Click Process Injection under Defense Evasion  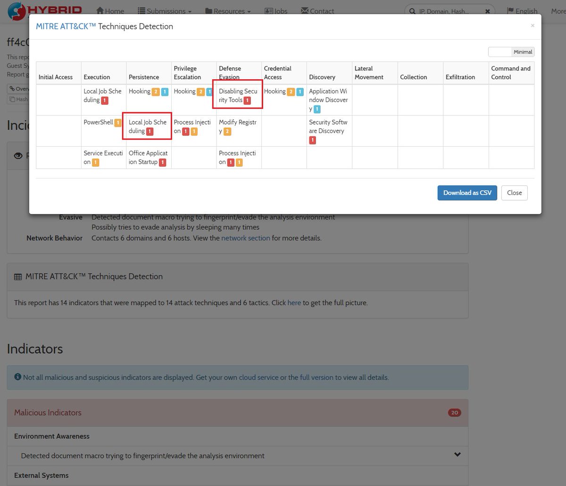point(237,158)
